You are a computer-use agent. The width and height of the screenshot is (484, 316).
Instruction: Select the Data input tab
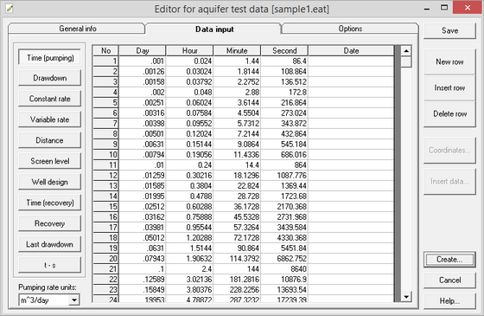point(214,29)
